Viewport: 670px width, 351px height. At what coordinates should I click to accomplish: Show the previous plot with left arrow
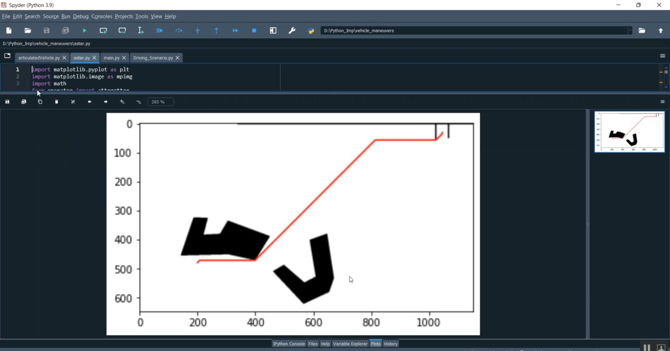89,102
